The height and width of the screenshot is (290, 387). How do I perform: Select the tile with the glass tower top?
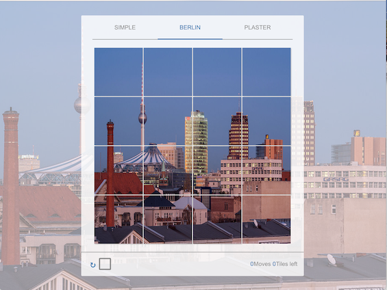point(217,121)
